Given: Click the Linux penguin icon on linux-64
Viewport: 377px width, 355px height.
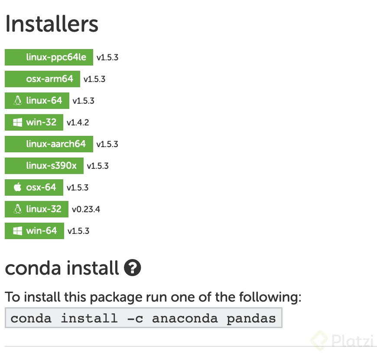Looking at the screenshot, I should 17,100.
